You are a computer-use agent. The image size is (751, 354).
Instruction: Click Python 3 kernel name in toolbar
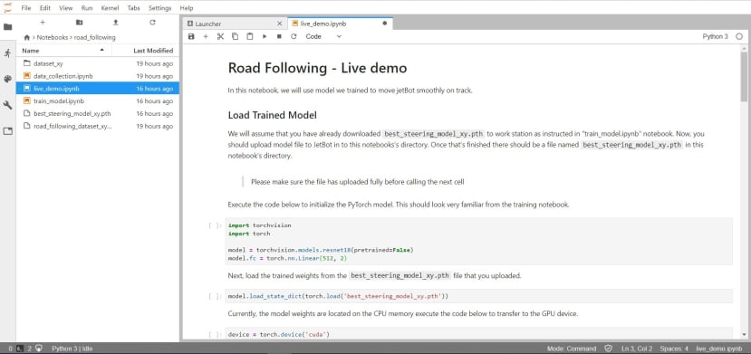(x=715, y=36)
